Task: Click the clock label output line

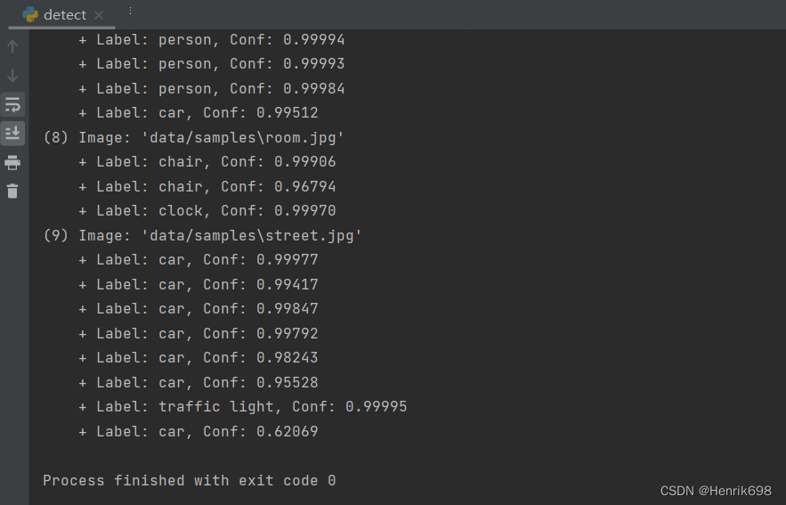Action: coord(207,210)
